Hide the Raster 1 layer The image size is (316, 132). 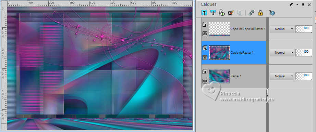pyautogui.click(x=205, y=81)
